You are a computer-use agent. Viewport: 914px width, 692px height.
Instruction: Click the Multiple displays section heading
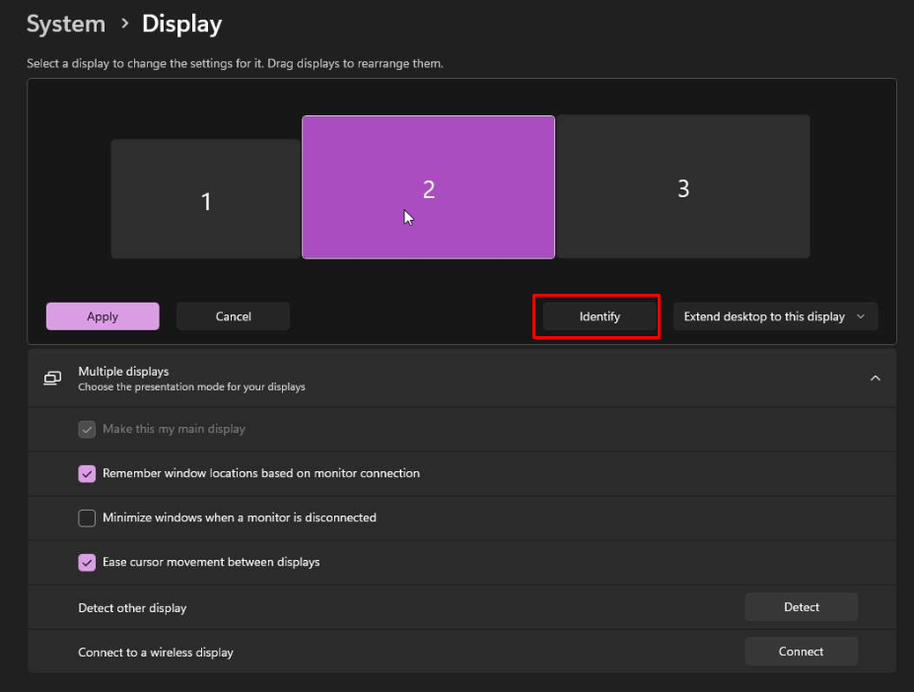tap(123, 372)
